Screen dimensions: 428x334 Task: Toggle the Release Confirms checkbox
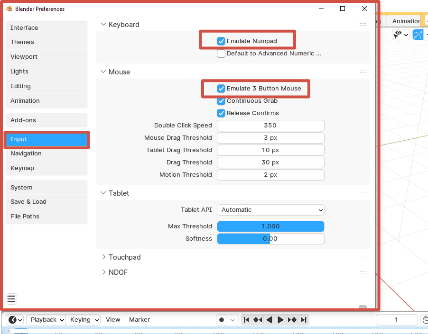pyautogui.click(x=221, y=113)
